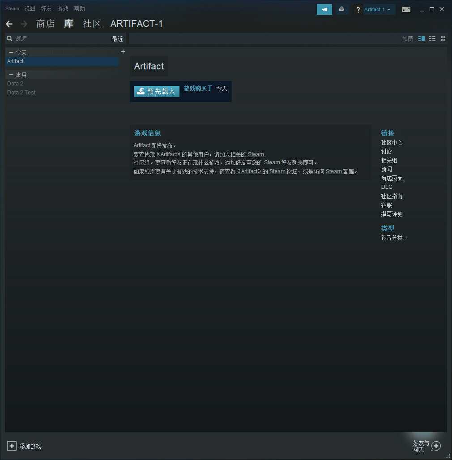
Task: Open the Artifact-1 account dropdown
Action: (x=377, y=9)
